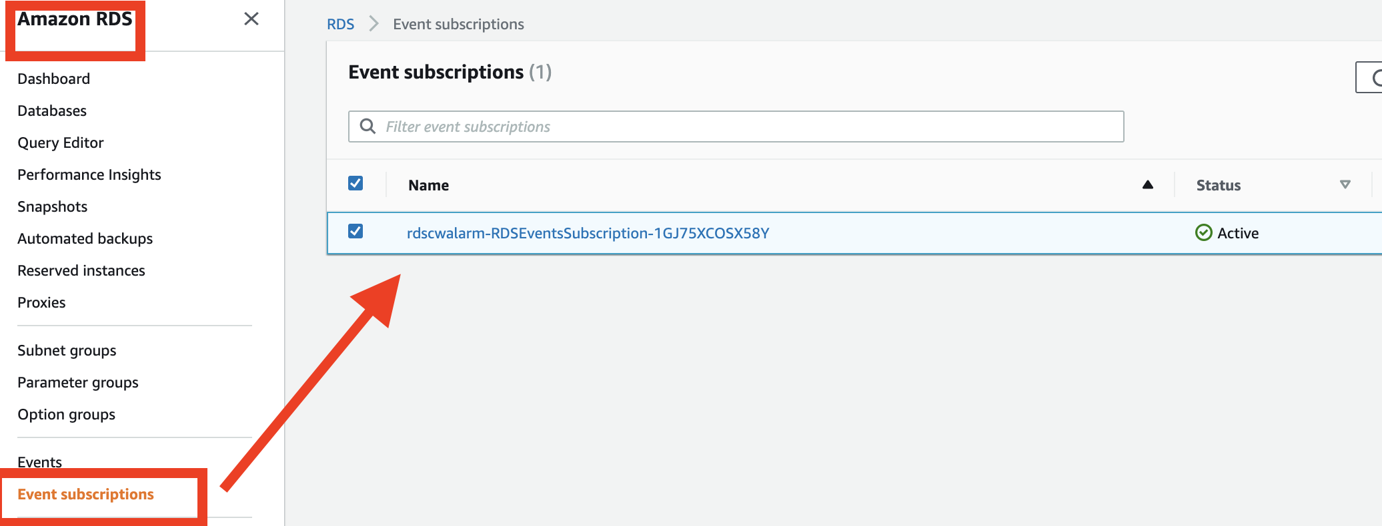Image resolution: width=1382 pixels, height=526 pixels.
Task: Navigate to Automated backups
Action: [85, 238]
